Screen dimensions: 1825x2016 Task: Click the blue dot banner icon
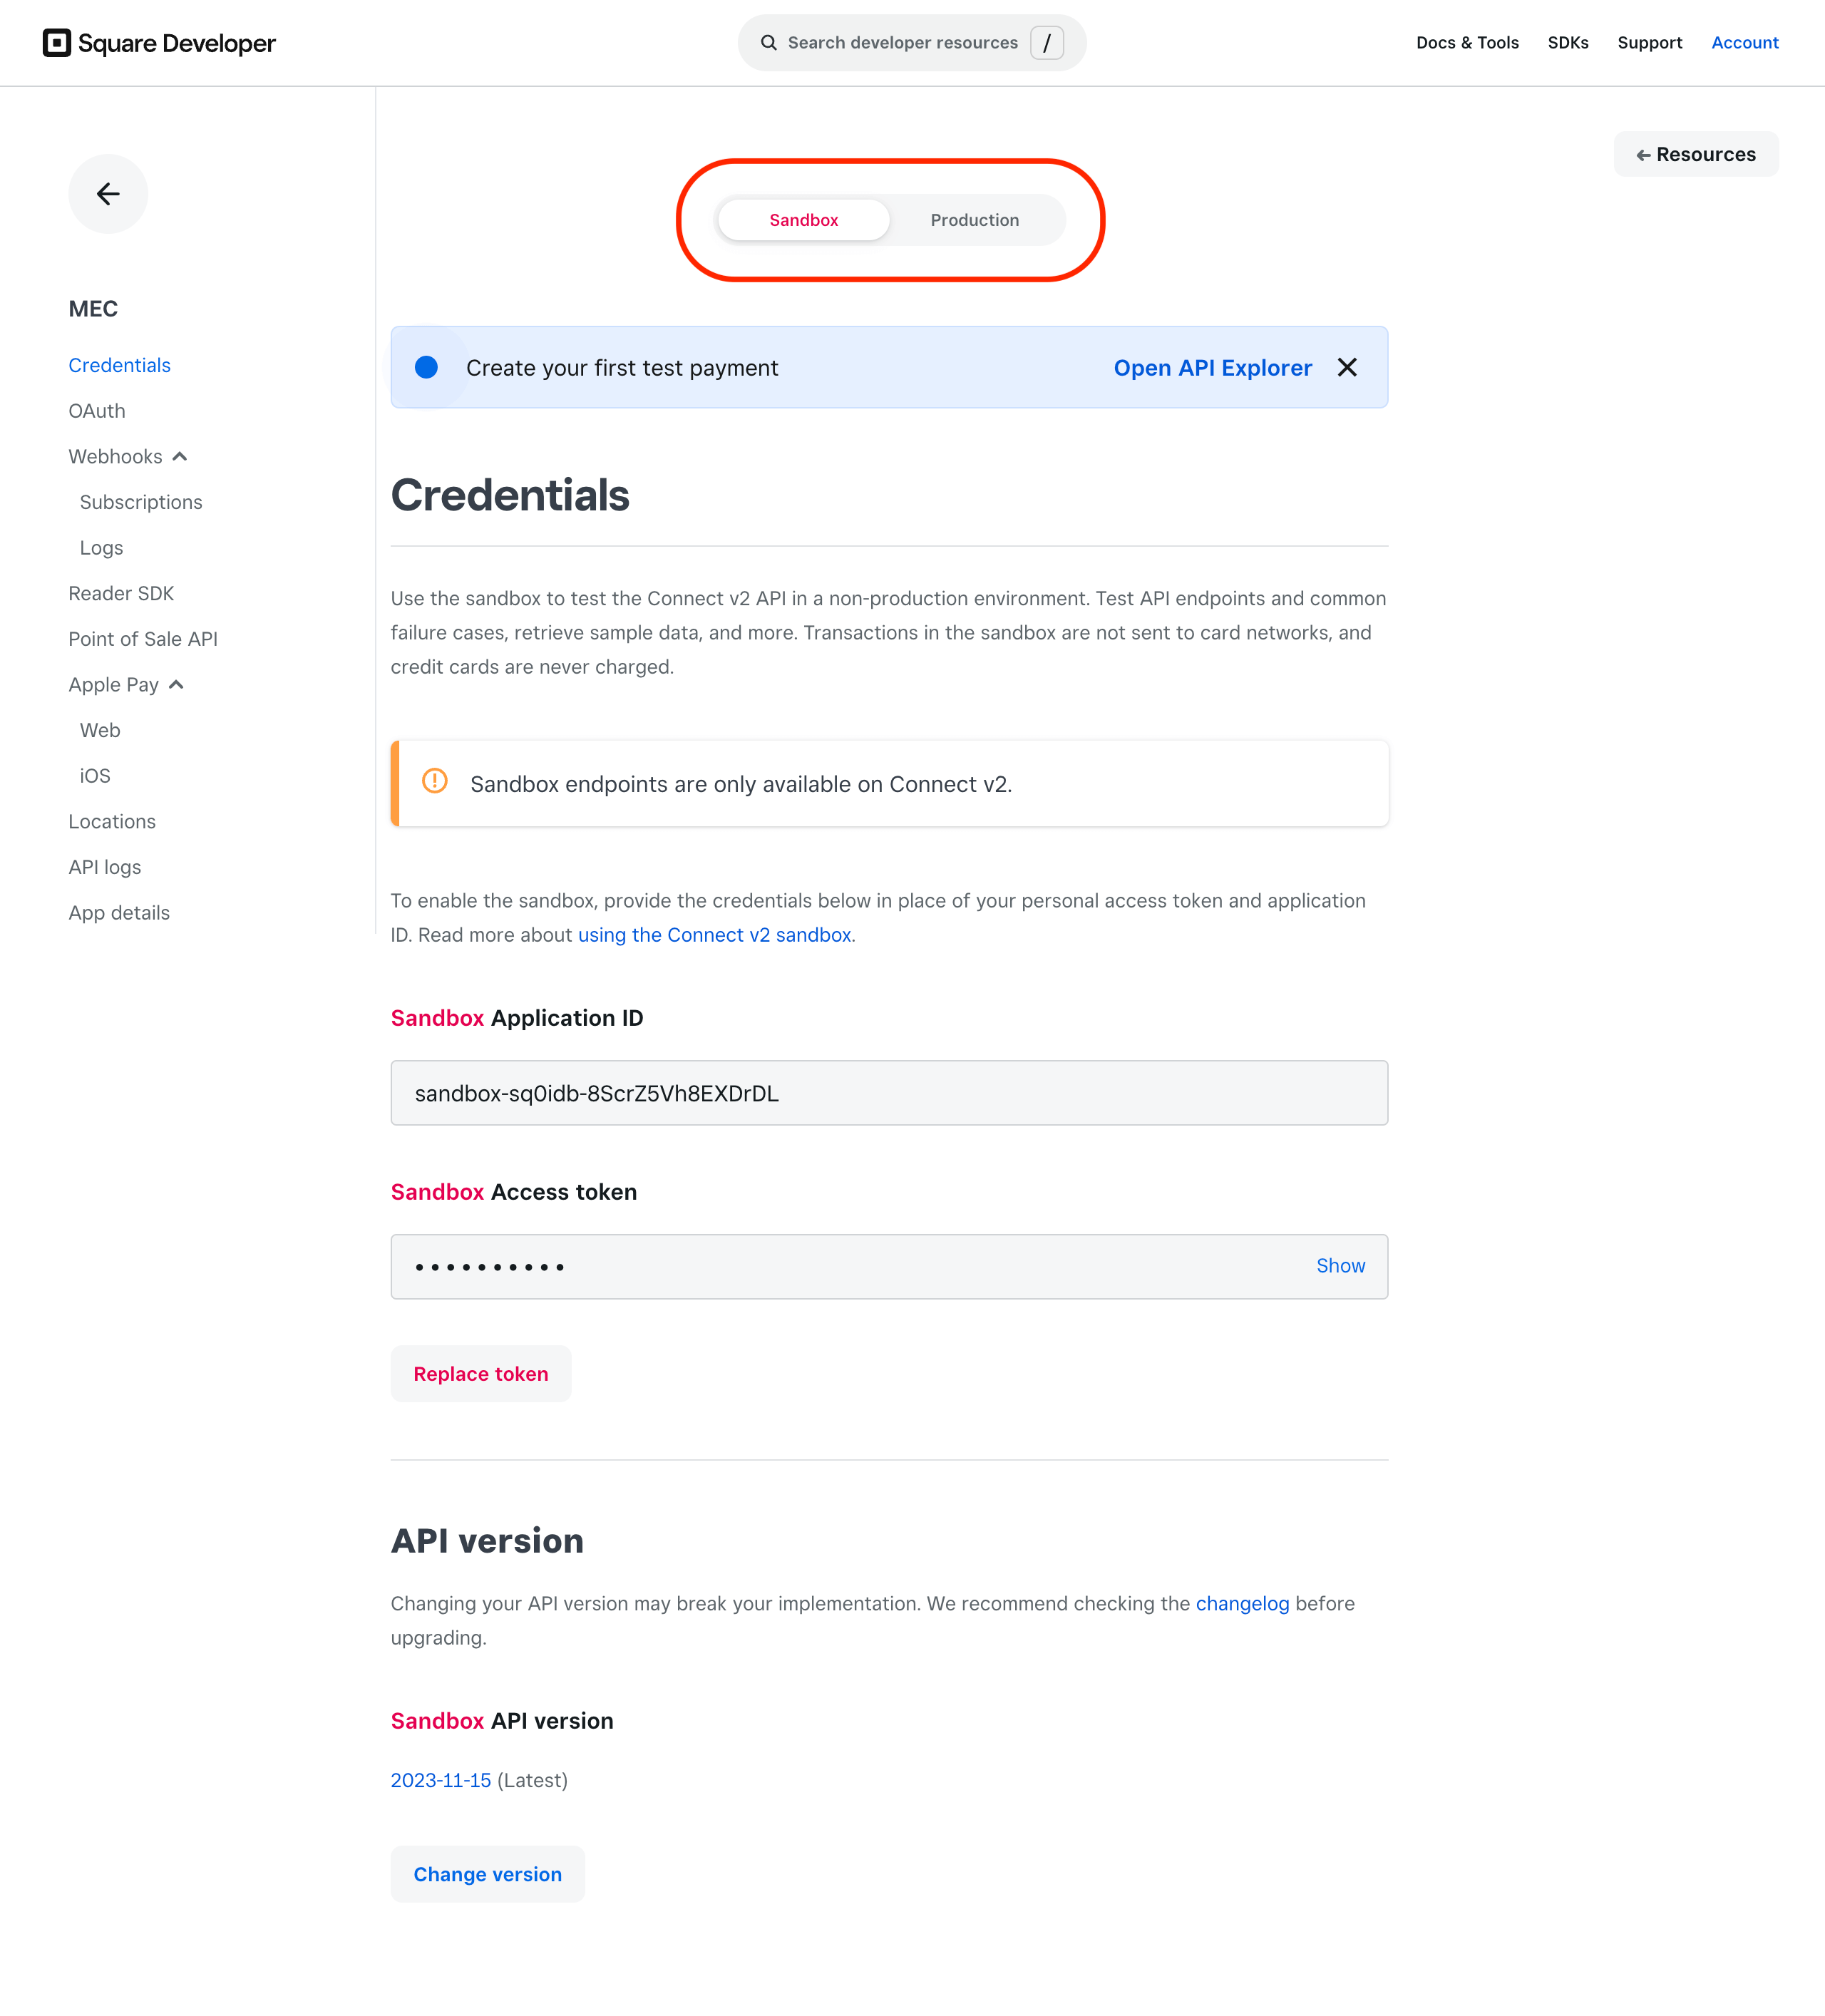coord(426,368)
